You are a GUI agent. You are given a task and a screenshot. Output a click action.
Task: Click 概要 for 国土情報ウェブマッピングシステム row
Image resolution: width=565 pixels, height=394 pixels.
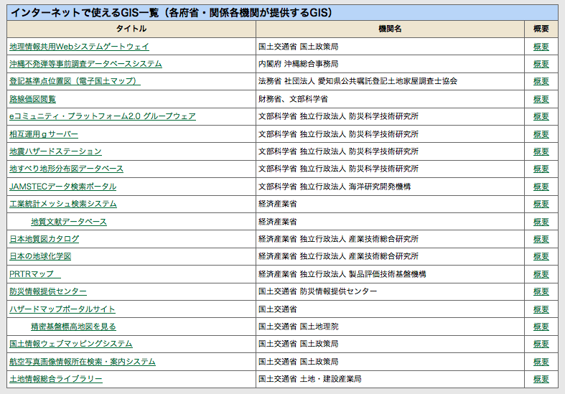[x=541, y=344]
